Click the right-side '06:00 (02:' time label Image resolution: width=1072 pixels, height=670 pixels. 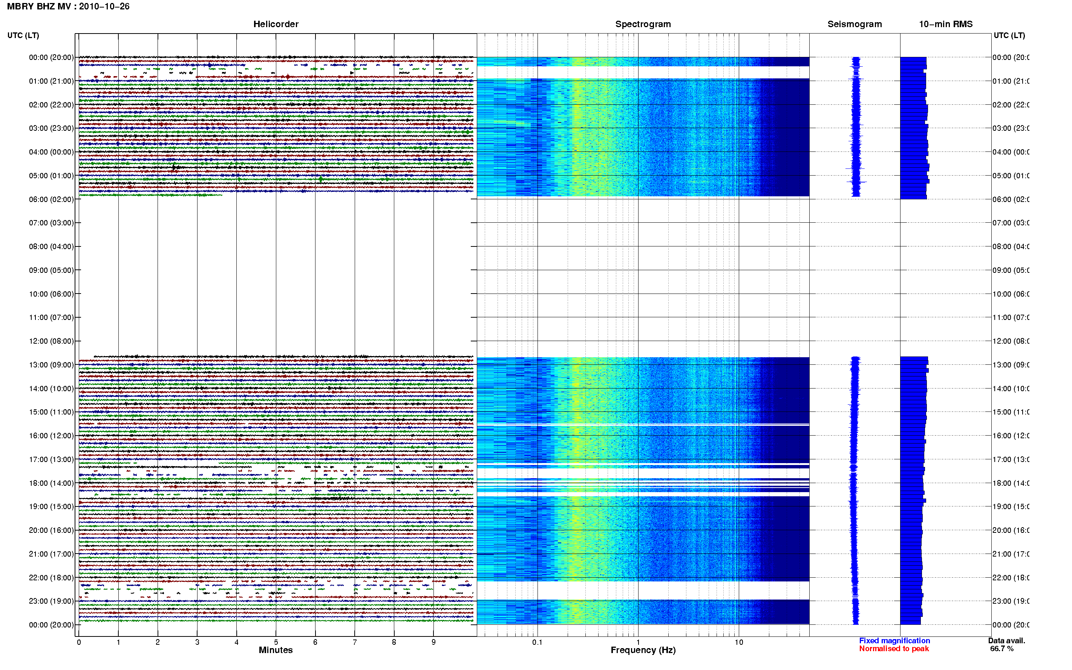coord(1011,199)
